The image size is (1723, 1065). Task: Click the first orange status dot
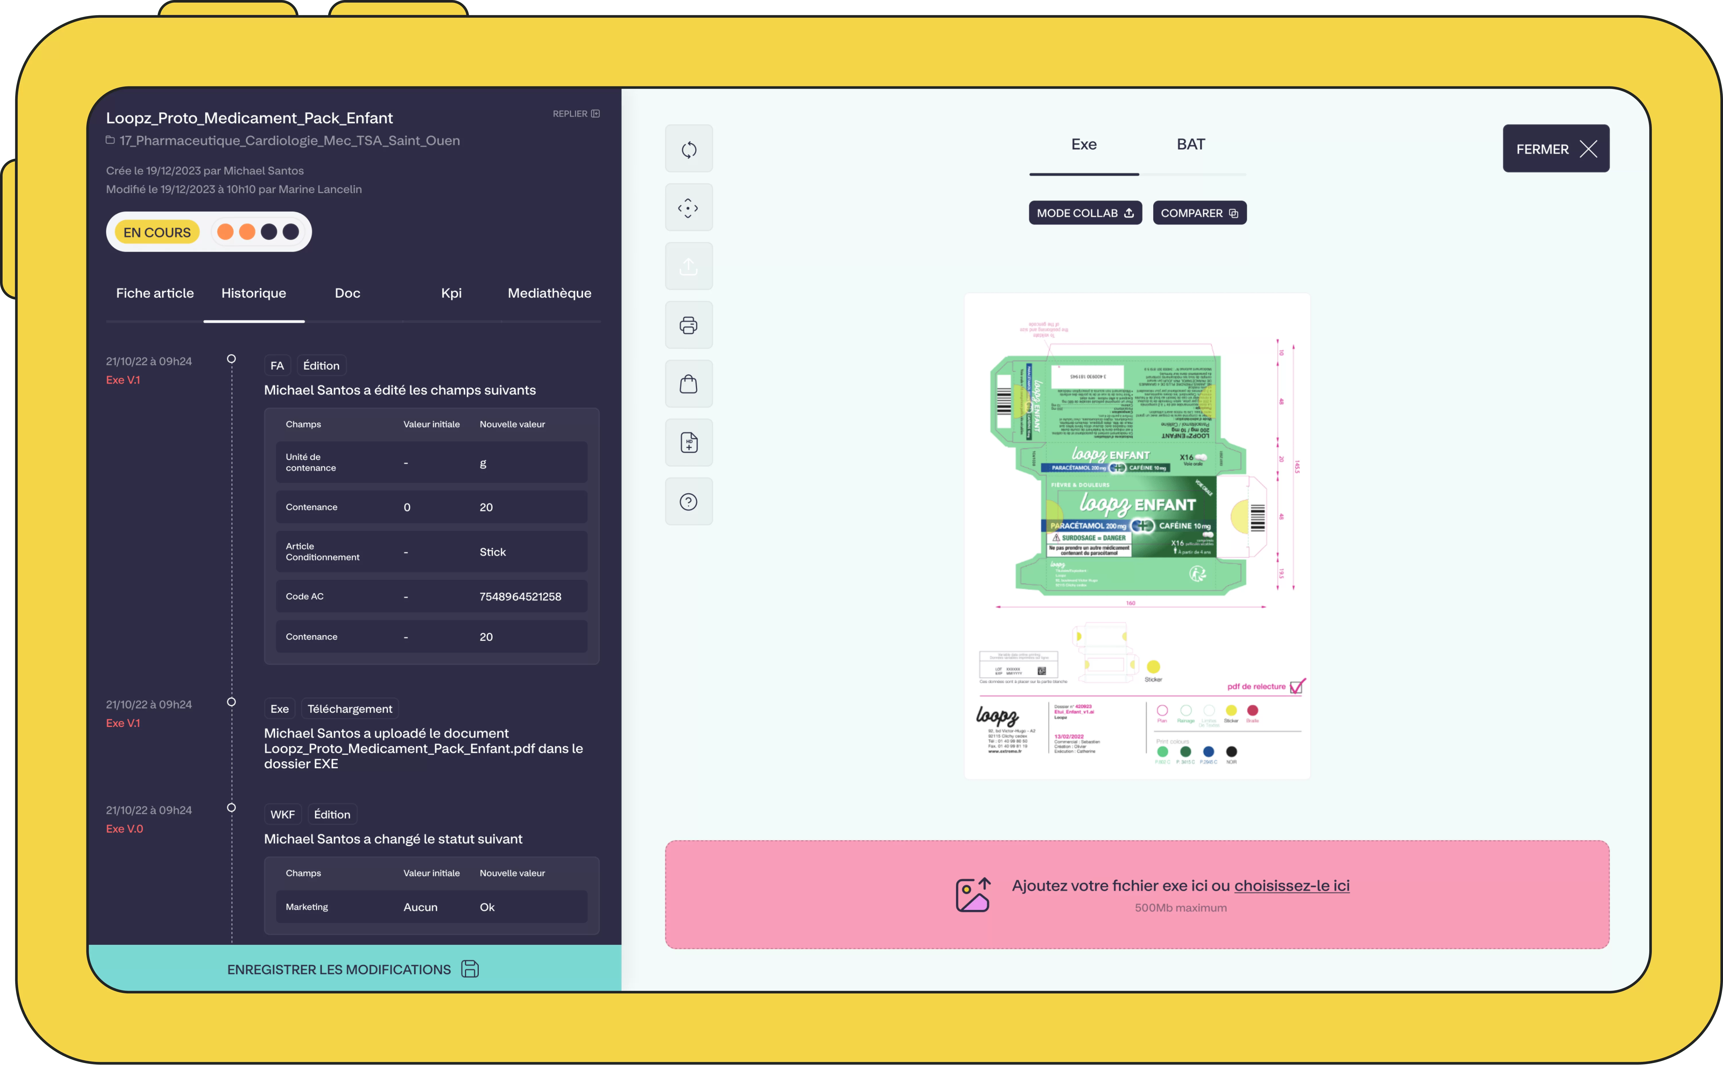pos(225,232)
